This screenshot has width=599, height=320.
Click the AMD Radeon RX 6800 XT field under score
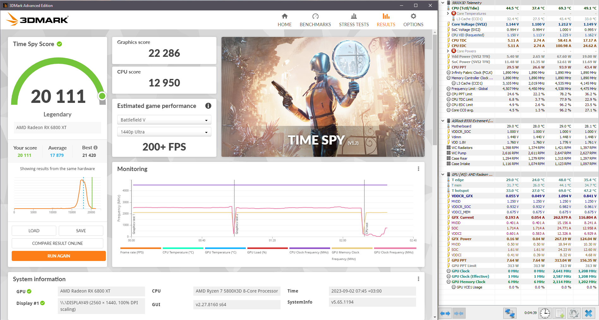pyautogui.click(x=57, y=127)
